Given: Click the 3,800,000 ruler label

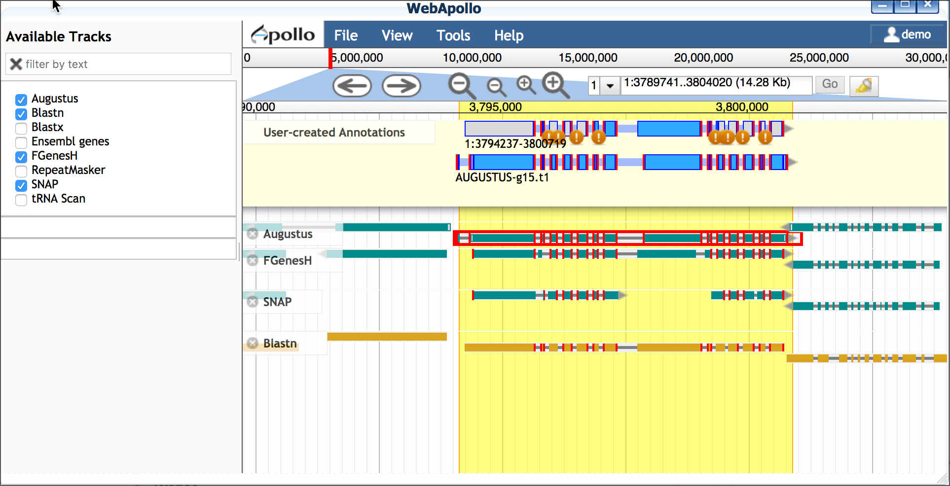Looking at the screenshot, I should pyautogui.click(x=742, y=107).
